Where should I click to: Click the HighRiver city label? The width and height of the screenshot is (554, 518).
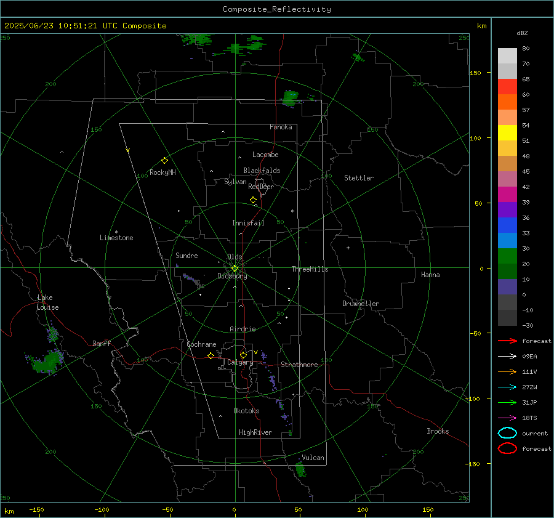tap(255, 432)
